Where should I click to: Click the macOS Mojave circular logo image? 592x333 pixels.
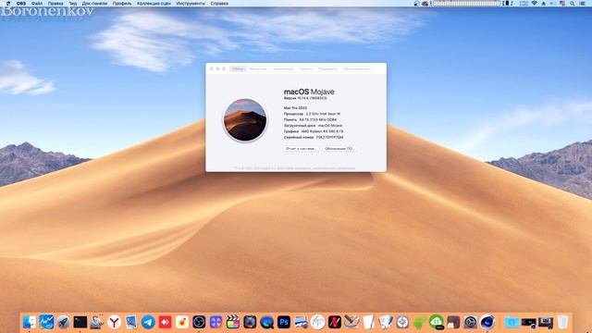coord(245,120)
